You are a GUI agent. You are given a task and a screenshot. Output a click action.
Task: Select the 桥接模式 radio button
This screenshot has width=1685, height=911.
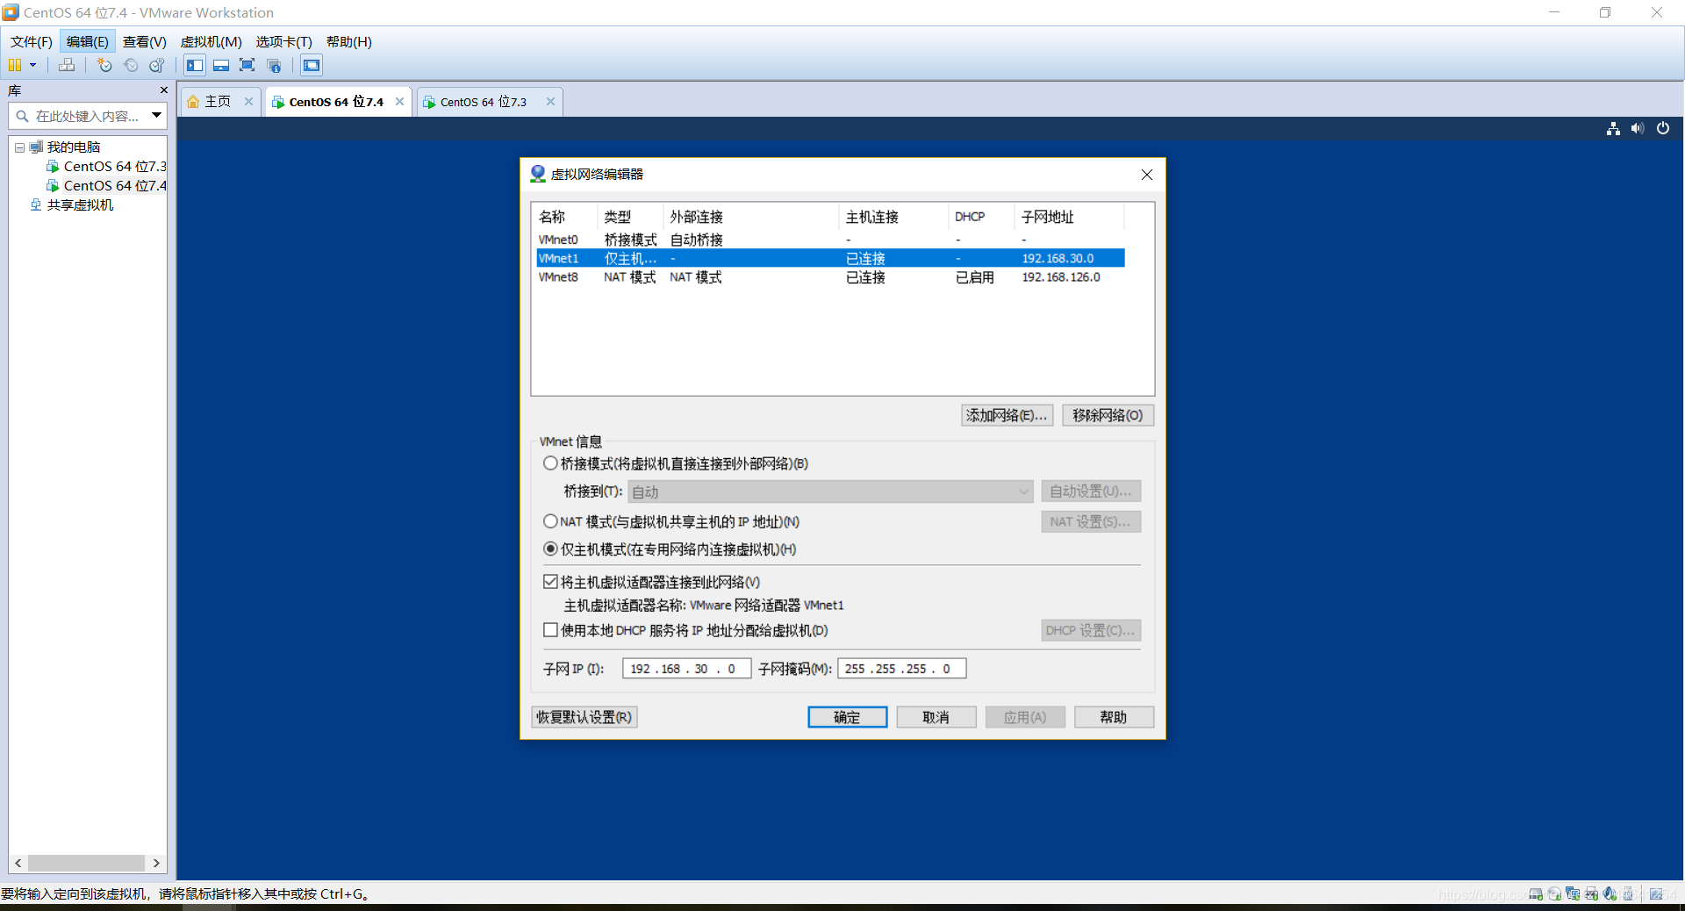tap(550, 463)
